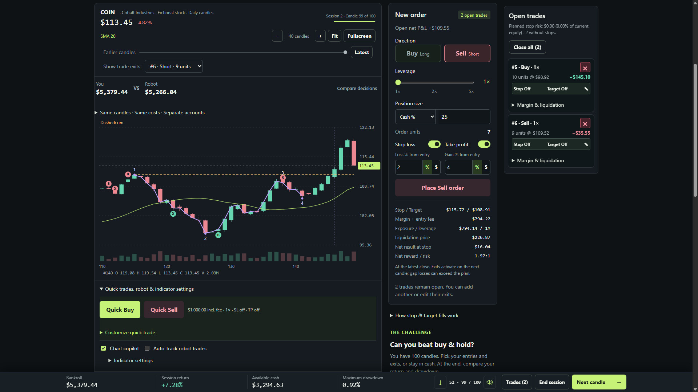Click the plus zoom-in candles button

[320, 36]
